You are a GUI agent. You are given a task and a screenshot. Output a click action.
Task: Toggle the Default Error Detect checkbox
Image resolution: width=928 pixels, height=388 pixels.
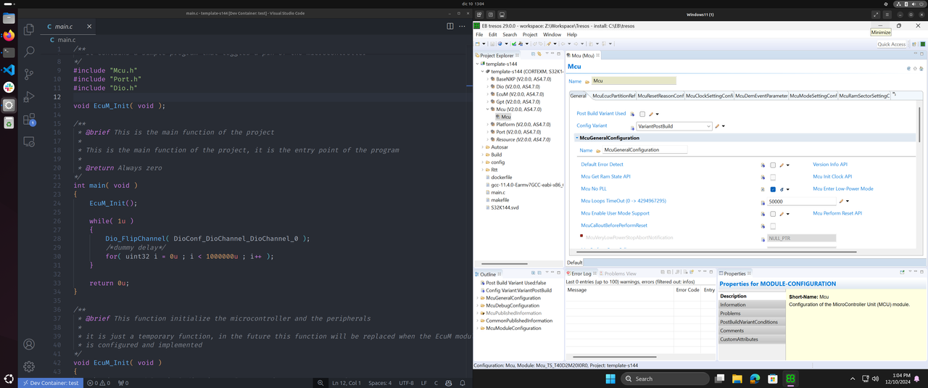click(773, 165)
